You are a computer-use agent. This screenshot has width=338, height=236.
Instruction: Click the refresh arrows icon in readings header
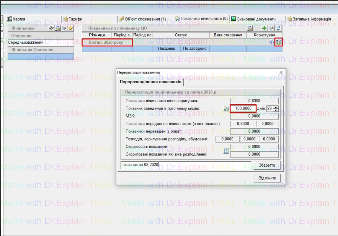click(278, 28)
